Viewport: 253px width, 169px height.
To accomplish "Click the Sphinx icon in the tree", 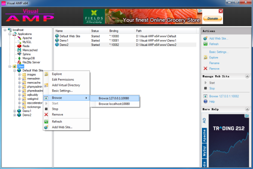I will click(x=19, y=54).
